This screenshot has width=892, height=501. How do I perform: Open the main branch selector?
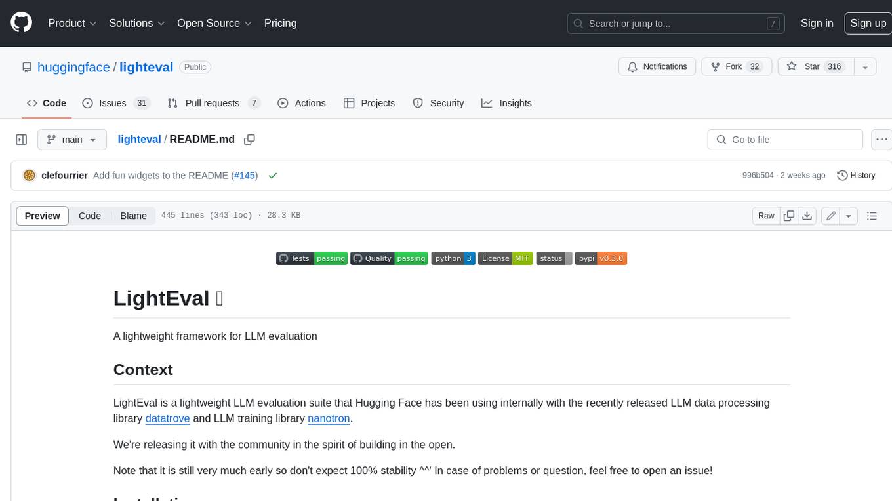click(x=72, y=140)
